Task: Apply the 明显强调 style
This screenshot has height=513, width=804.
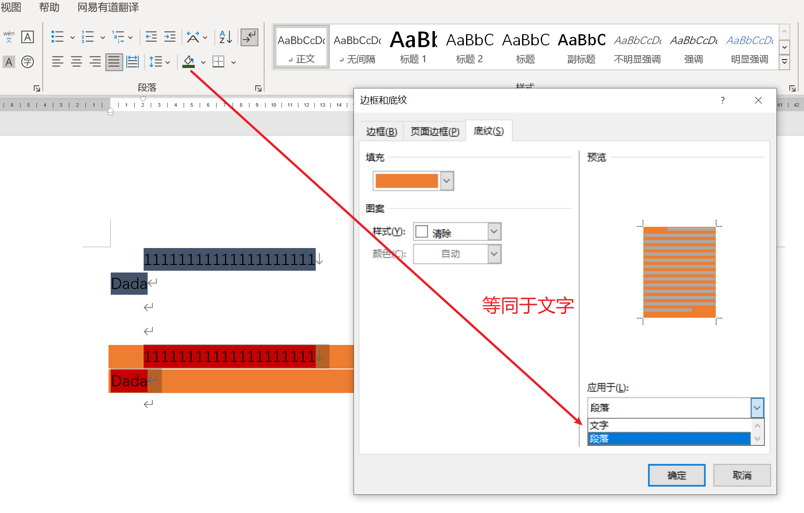Action: point(750,47)
